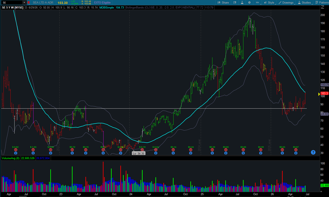Click the EXTO Eligible label

click(x=103, y=2)
